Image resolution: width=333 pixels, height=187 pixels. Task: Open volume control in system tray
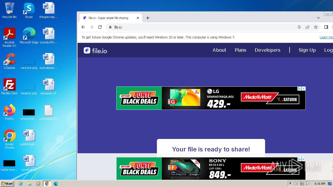(x=296, y=184)
